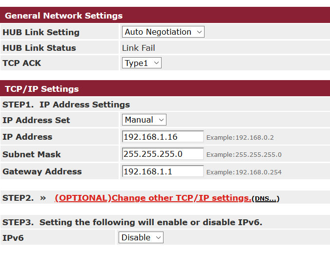Click the TCP ACK label

coord(22,63)
